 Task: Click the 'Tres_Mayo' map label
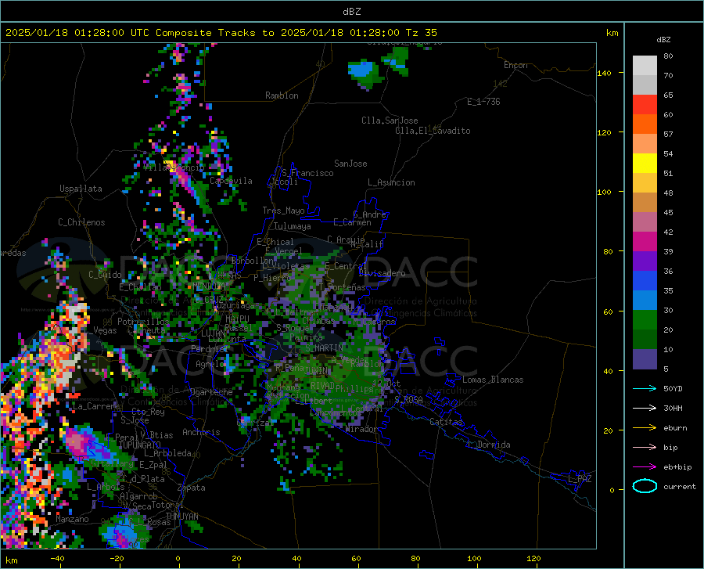[x=283, y=211]
